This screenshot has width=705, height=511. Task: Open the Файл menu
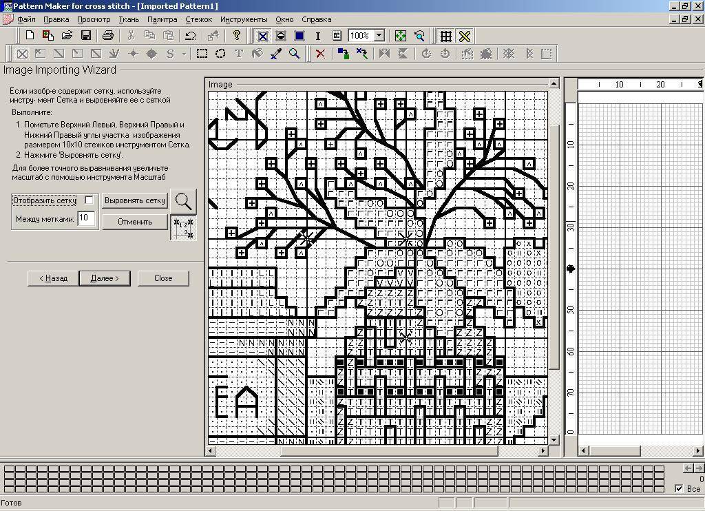[27, 19]
